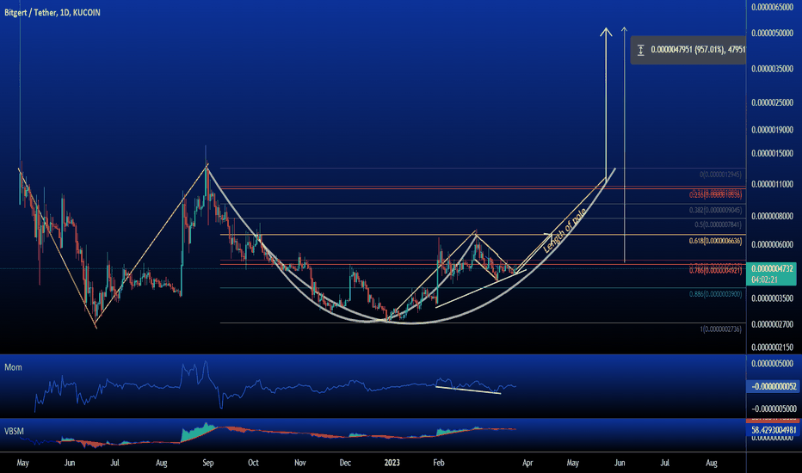Image resolution: width=802 pixels, height=473 pixels.
Task: Click the Bitgert / Tether, 1D, KUCOIN title
Action: tap(52, 12)
